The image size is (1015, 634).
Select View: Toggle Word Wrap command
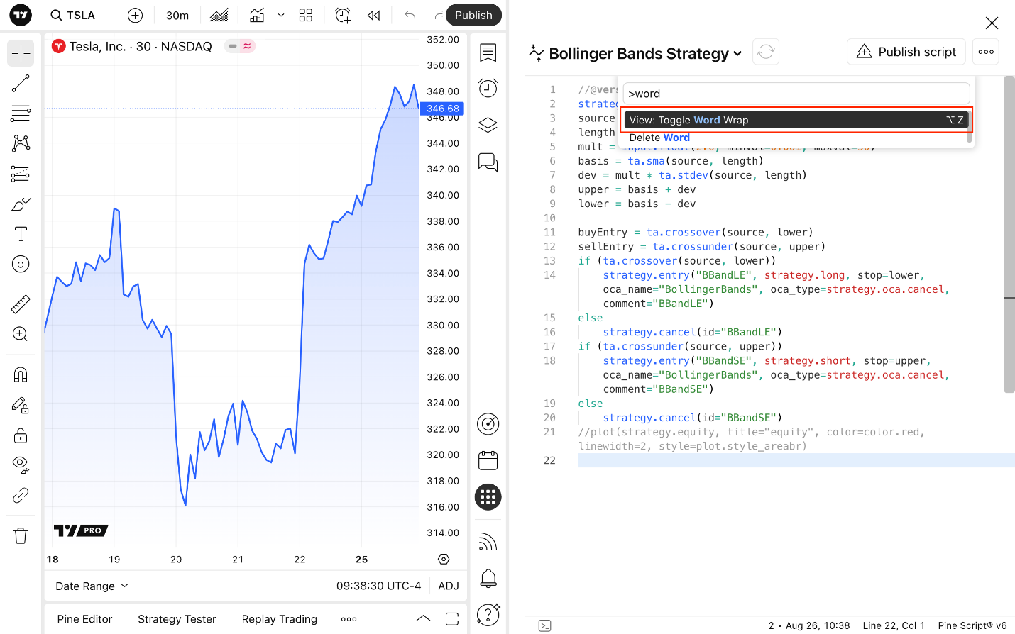[x=796, y=120]
